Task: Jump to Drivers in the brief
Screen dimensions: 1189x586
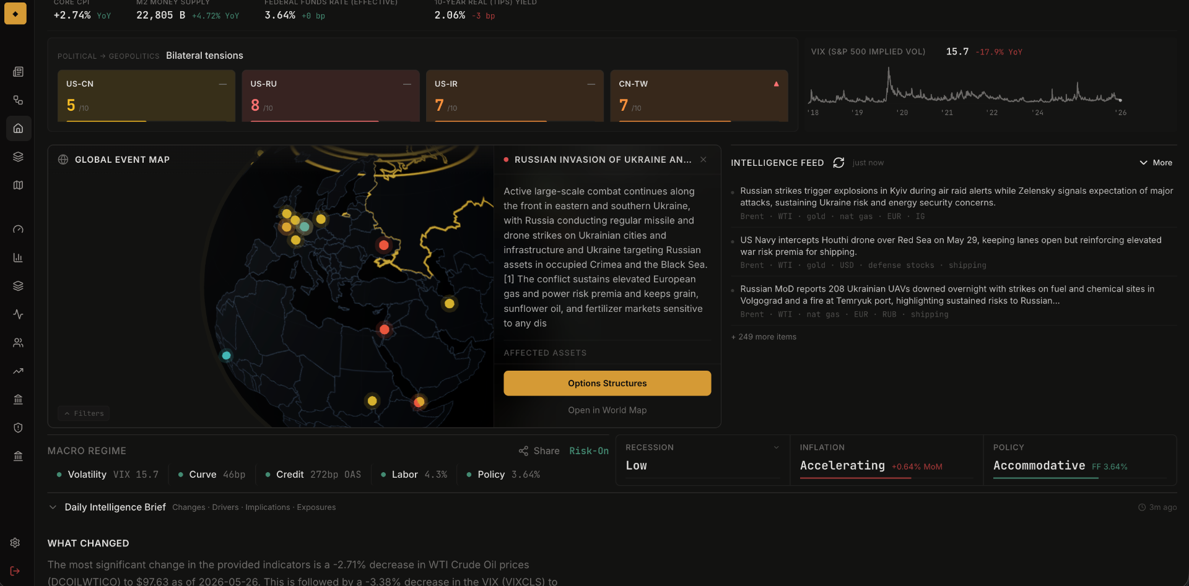Action: click(225, 507)
